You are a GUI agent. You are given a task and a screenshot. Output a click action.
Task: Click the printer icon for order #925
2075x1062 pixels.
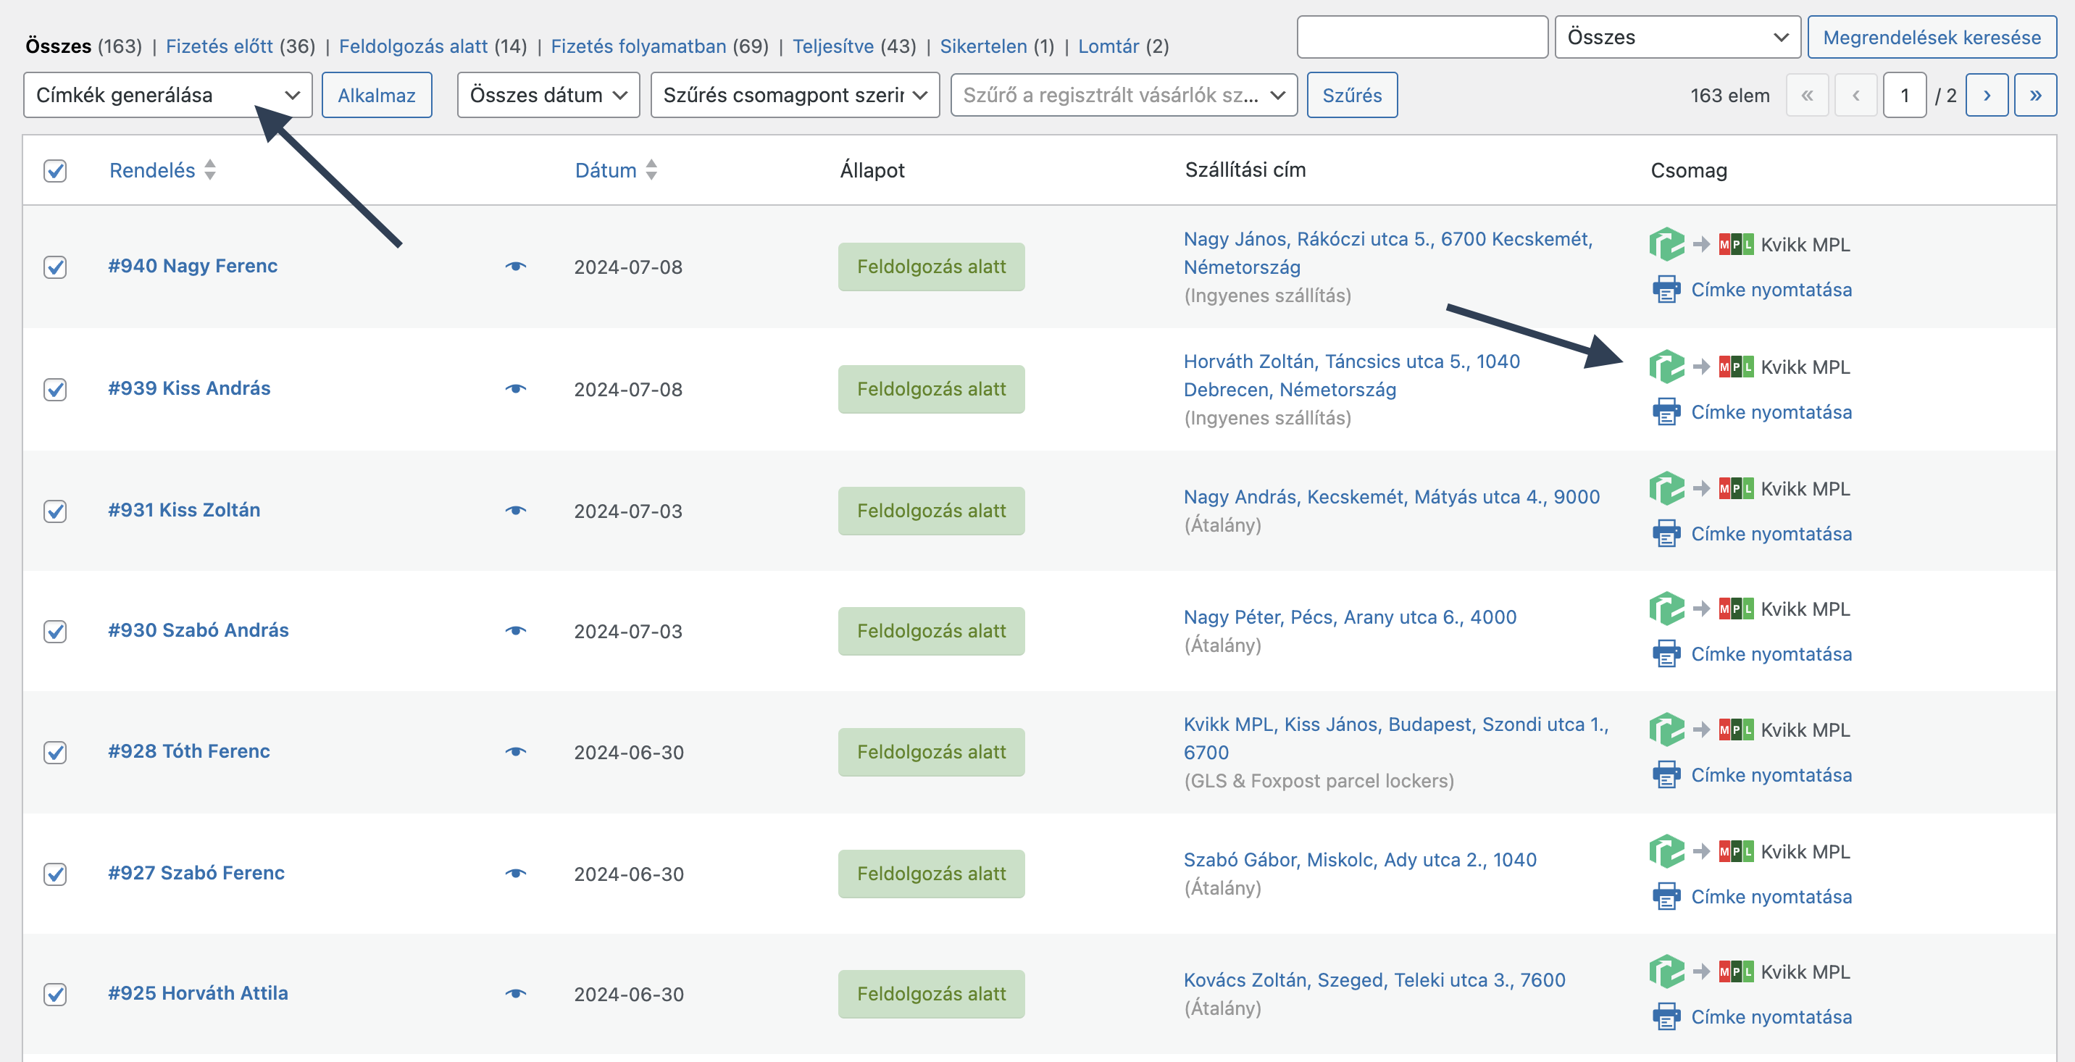pyautogui.click(x=1666, y=1016)
